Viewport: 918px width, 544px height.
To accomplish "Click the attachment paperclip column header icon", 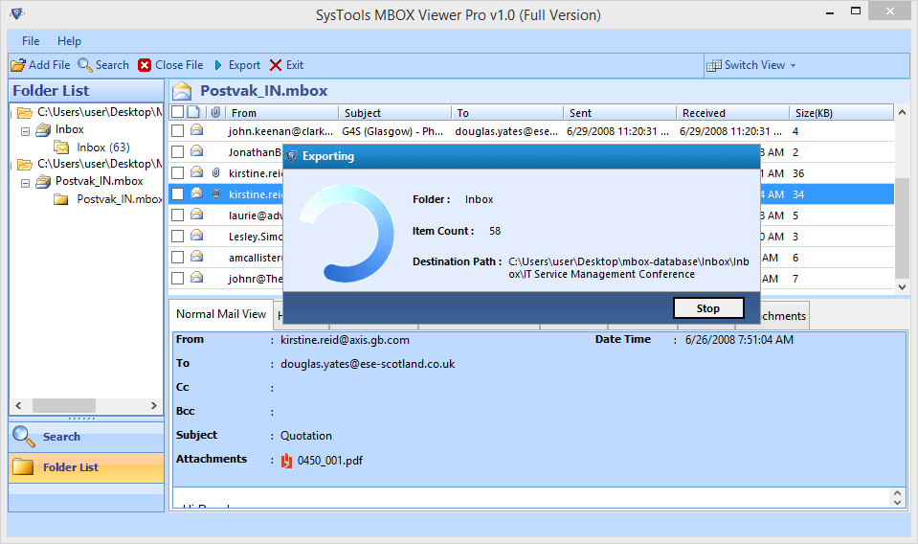I will pos(215,112).
